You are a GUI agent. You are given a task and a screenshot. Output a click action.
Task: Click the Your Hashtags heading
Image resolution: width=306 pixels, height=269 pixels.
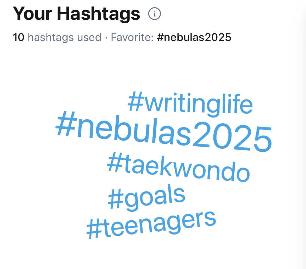pos(76,14)
